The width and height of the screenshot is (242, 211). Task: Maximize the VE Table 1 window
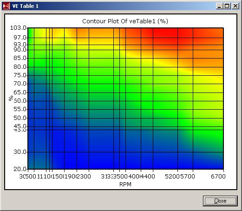point(227,6)
